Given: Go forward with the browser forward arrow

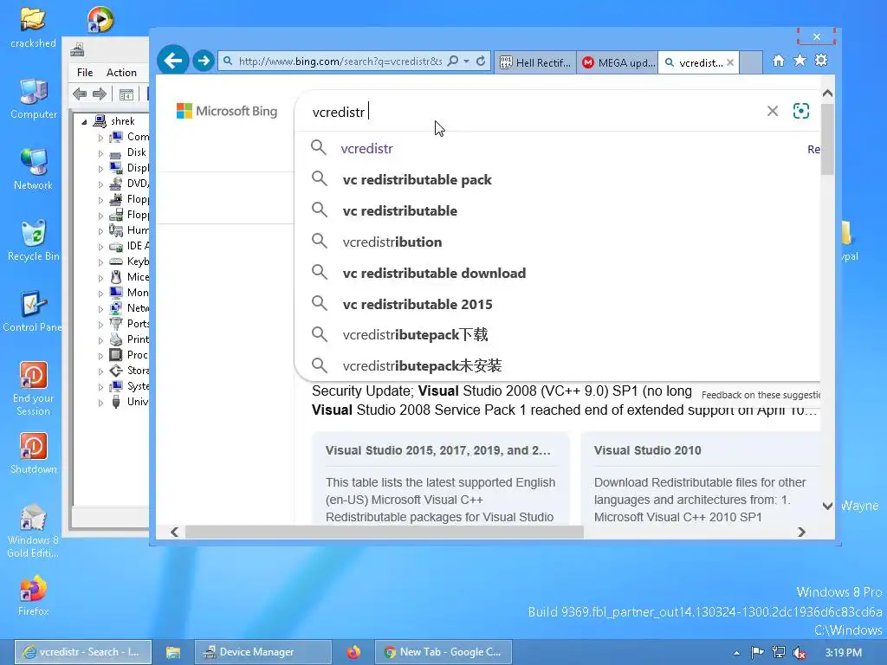Looking at the screenshot, I should [x=203, y=61].
